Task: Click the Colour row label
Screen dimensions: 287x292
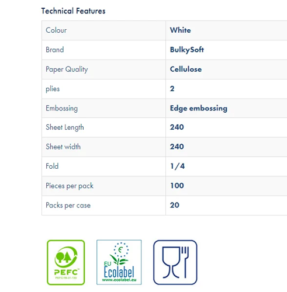Action: [56, 30]
